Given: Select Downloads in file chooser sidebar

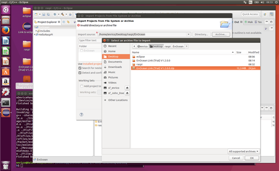Looking at the screenshot, I should click(116, 67).
